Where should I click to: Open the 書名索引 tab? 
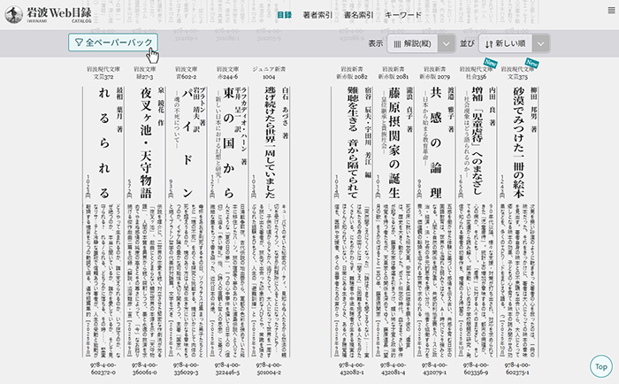[358, 15]
